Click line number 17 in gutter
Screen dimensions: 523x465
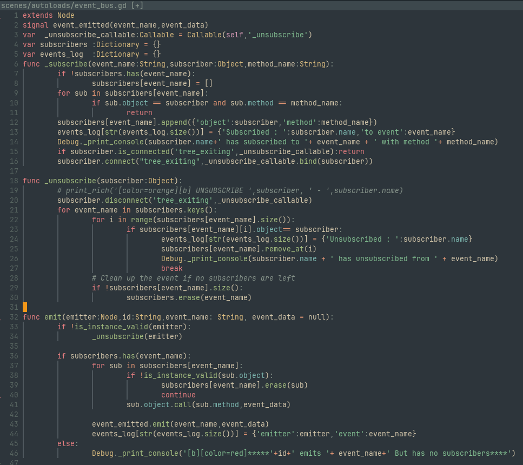coord(14,171)
